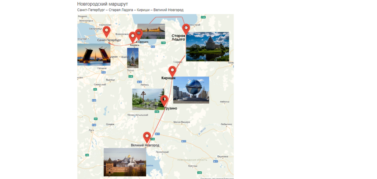Viewport: 377px width, 179px height.
Task: Click the Kirishi map pin
Action: pos(172,71)
